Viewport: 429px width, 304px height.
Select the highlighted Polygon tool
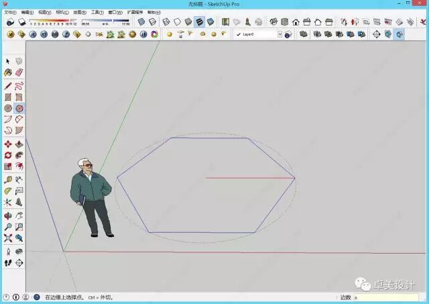19,109
